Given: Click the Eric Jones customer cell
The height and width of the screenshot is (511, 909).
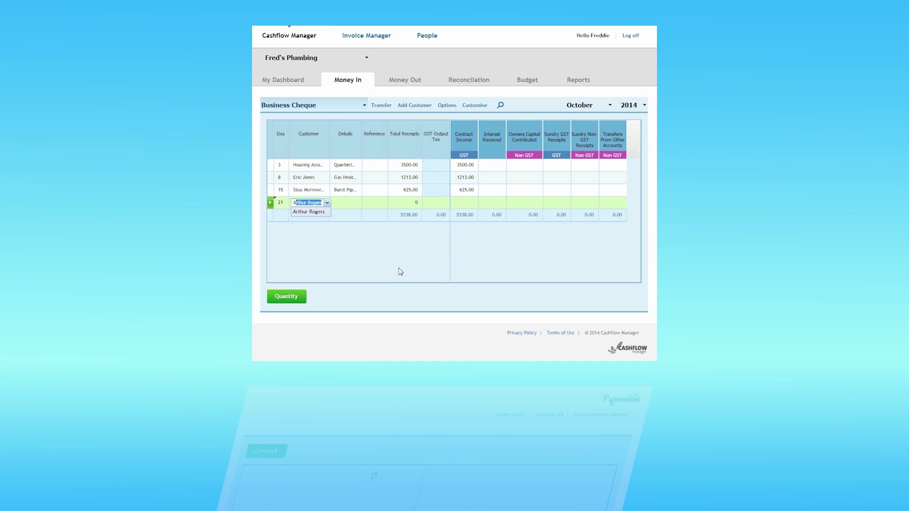Looking at the screenshot, I should 309,177.
